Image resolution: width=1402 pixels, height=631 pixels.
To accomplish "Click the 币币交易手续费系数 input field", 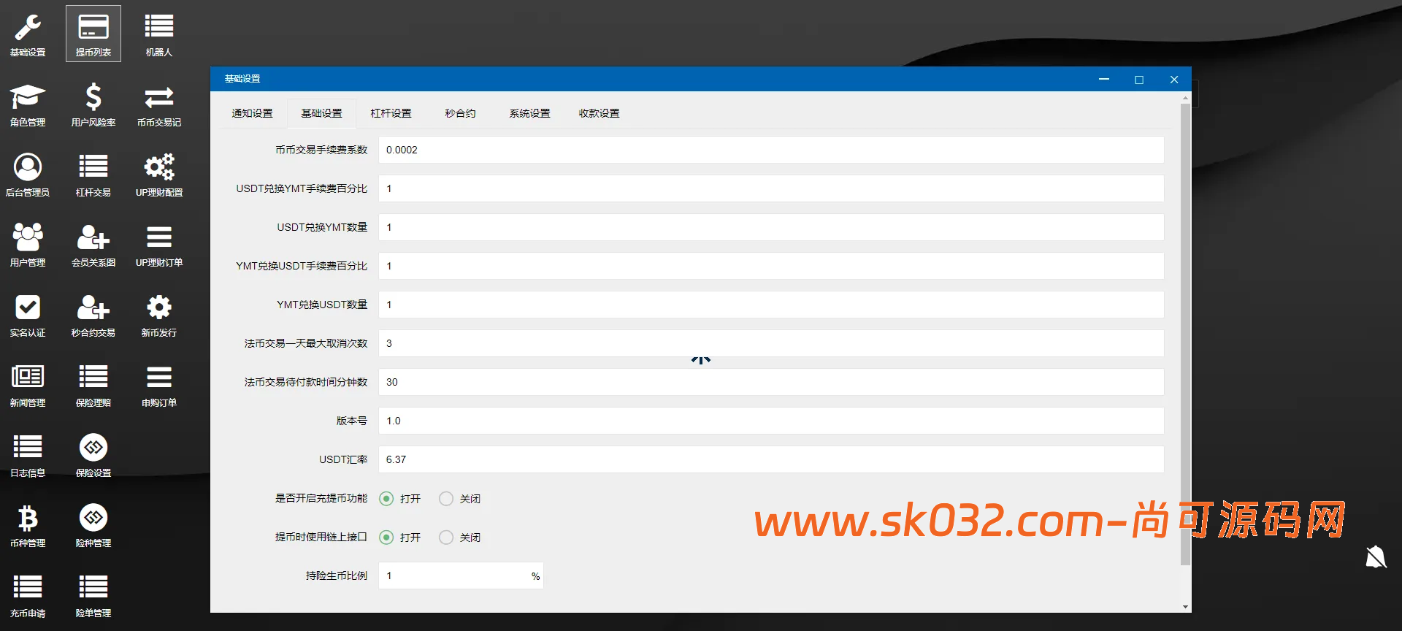I will click(x=771, y=150).
